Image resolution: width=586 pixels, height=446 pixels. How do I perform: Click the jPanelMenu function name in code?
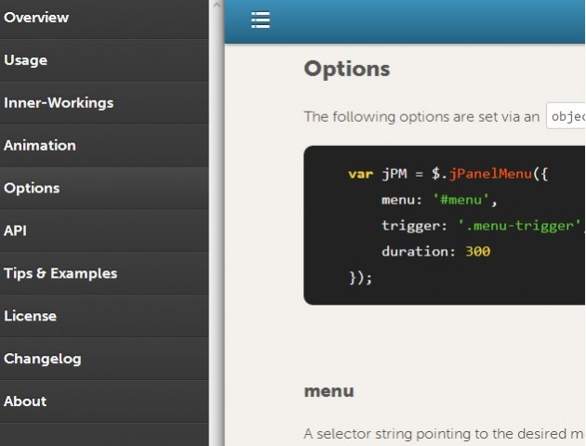pos(493,174)
